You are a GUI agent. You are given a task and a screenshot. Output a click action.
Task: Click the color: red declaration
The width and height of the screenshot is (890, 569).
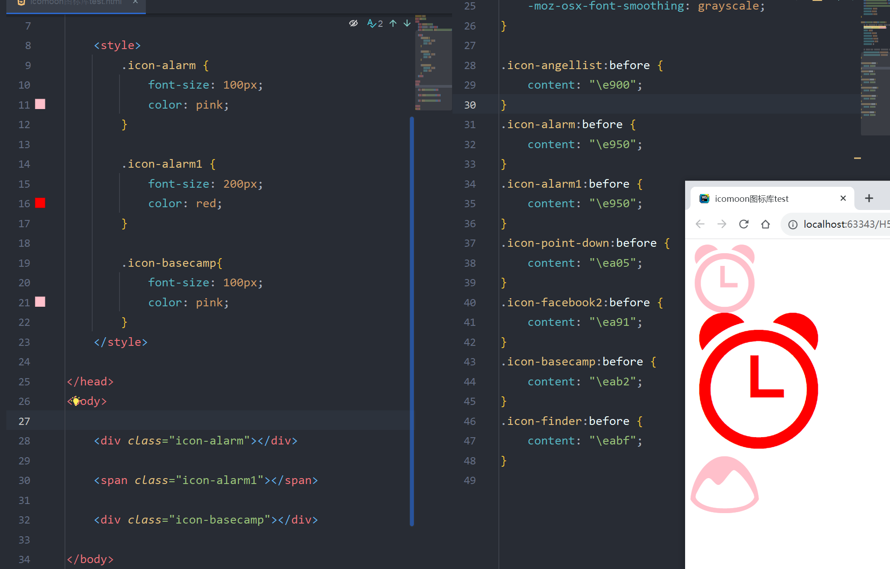tap(185, 203)
